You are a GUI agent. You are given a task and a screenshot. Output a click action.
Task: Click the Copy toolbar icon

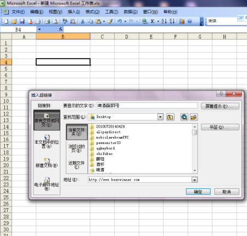click(91, 21)
